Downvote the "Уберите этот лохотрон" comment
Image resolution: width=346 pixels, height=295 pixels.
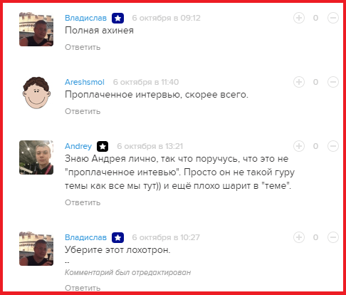tap(333, 237)
